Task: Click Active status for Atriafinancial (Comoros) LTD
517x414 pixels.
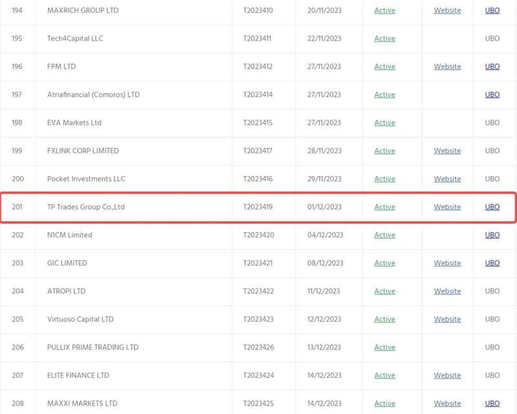Action: click(x=385, y=94)
